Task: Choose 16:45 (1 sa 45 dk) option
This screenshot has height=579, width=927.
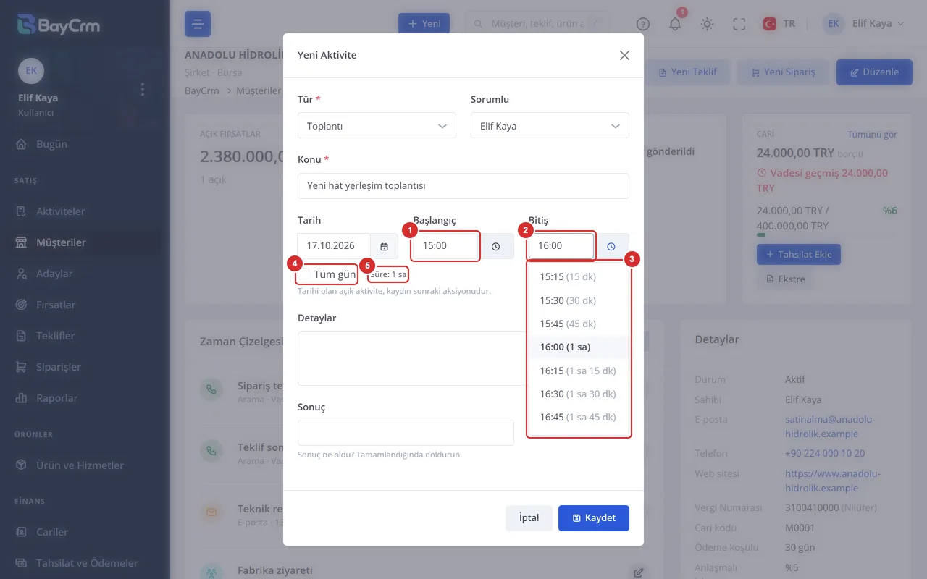Action: pos(578,417)
